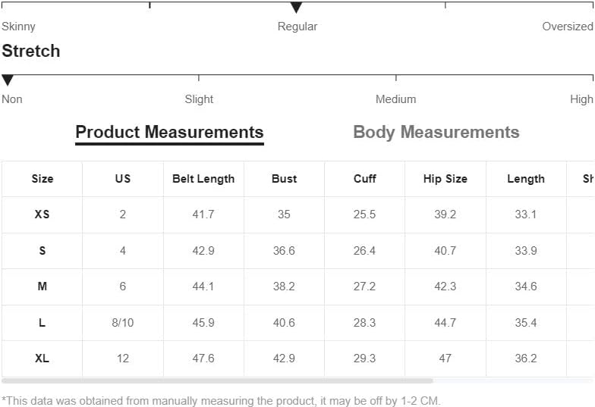This screenshot has height=407, width=595.
Task: Click the Oversized fit label
Action: [x=568, y=26]
